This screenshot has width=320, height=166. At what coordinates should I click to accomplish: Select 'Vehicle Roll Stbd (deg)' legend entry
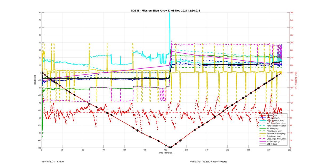(273, 133)
